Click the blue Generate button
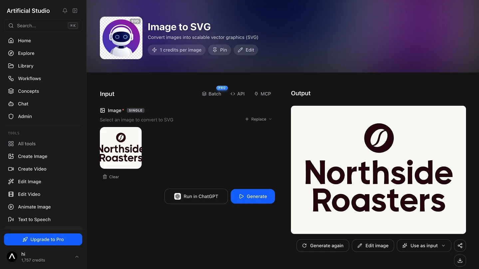Image resolution: width=479 pixels, height=269 pixels. tap(253, 196)
